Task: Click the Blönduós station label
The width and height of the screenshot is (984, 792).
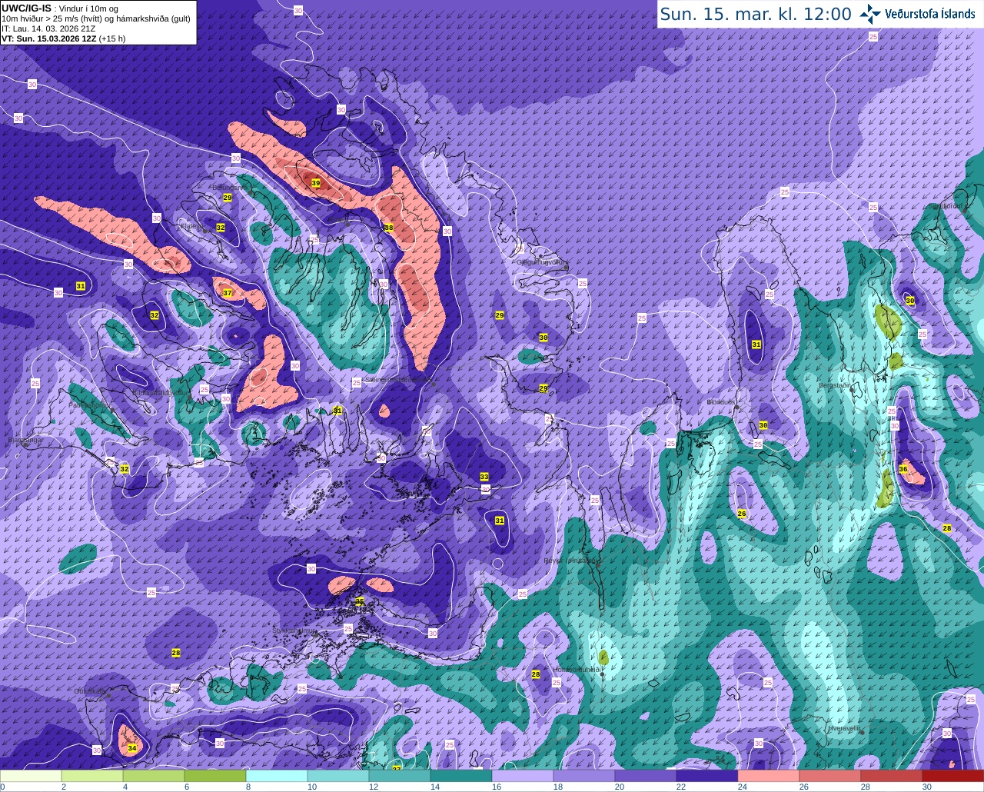Action: pyautogui.click(x=721, y=402)
